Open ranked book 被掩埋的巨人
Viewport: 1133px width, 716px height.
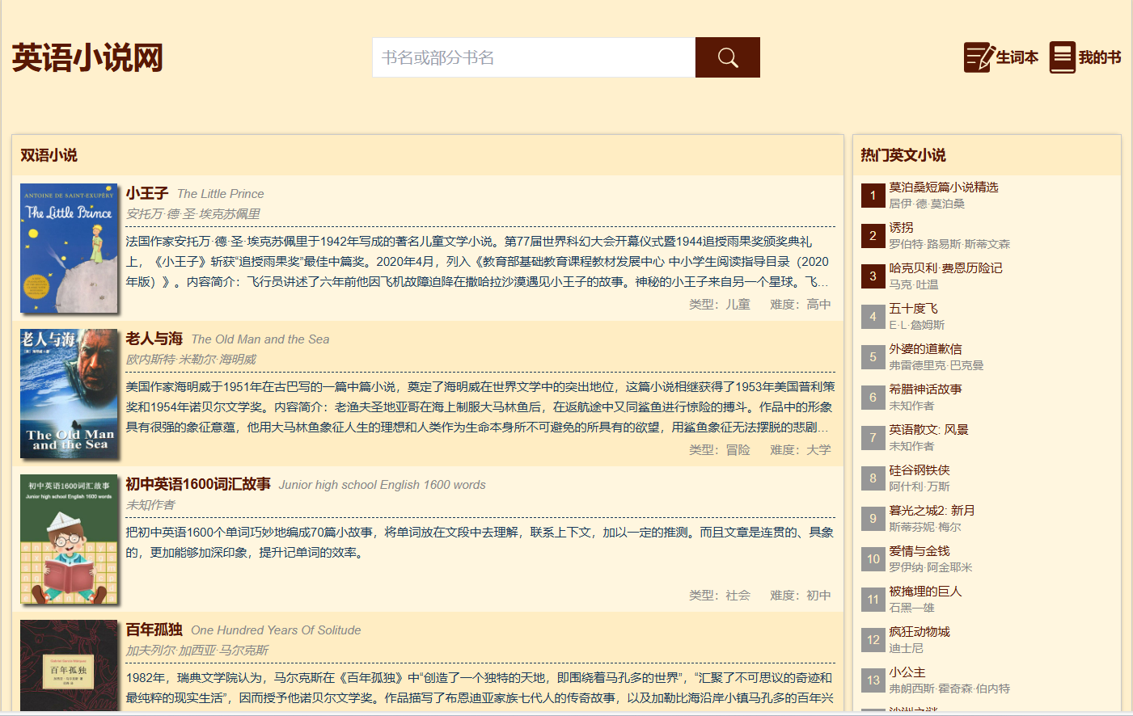925,591
